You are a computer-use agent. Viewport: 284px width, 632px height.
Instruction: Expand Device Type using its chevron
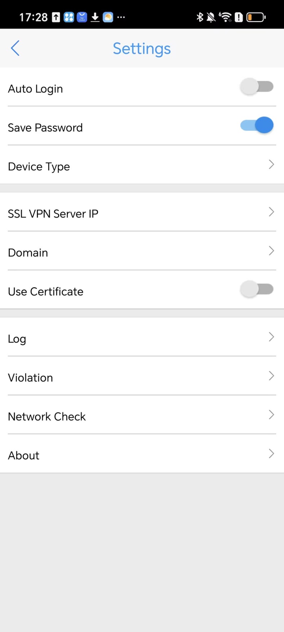271,165
